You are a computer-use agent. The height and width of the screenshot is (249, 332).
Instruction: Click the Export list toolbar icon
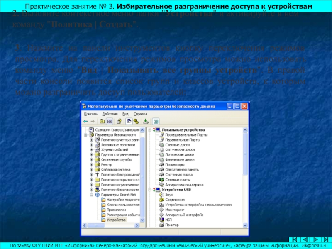pos(146,121)
